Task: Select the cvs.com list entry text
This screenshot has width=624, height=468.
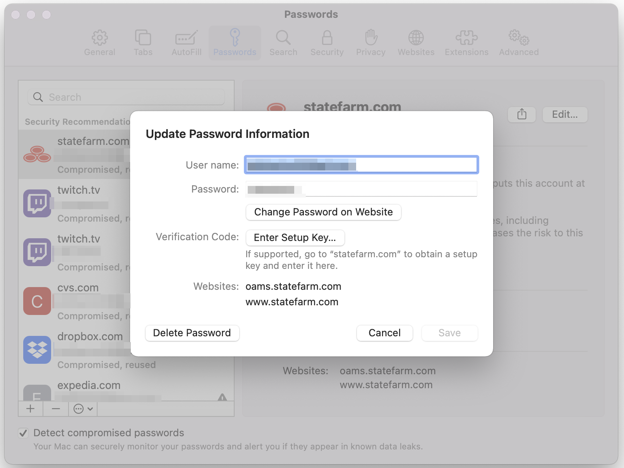Action: pos(78,287)
